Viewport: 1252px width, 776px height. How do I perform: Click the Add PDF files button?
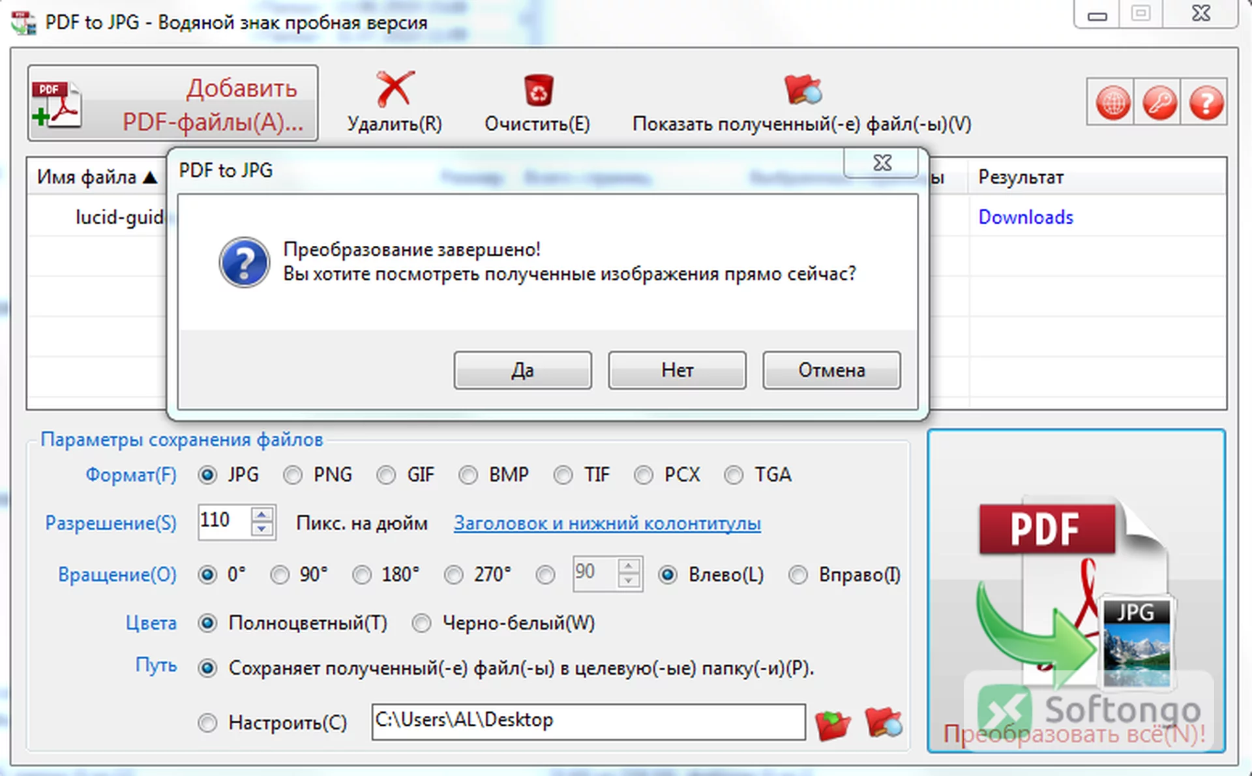[x=173, y=103]
